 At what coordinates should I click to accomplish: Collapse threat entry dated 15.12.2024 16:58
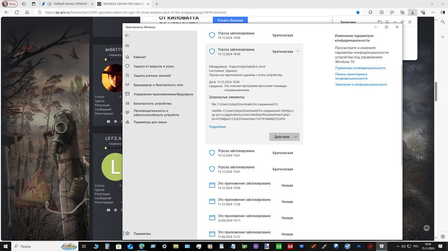[x=298, y=51]
